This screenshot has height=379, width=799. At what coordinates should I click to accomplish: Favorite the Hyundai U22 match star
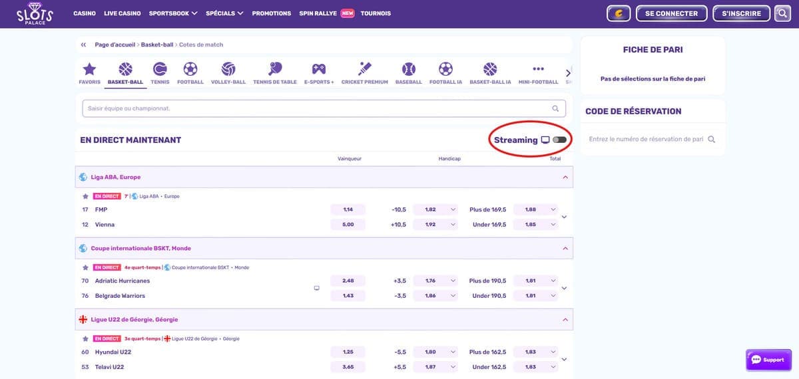85,338
